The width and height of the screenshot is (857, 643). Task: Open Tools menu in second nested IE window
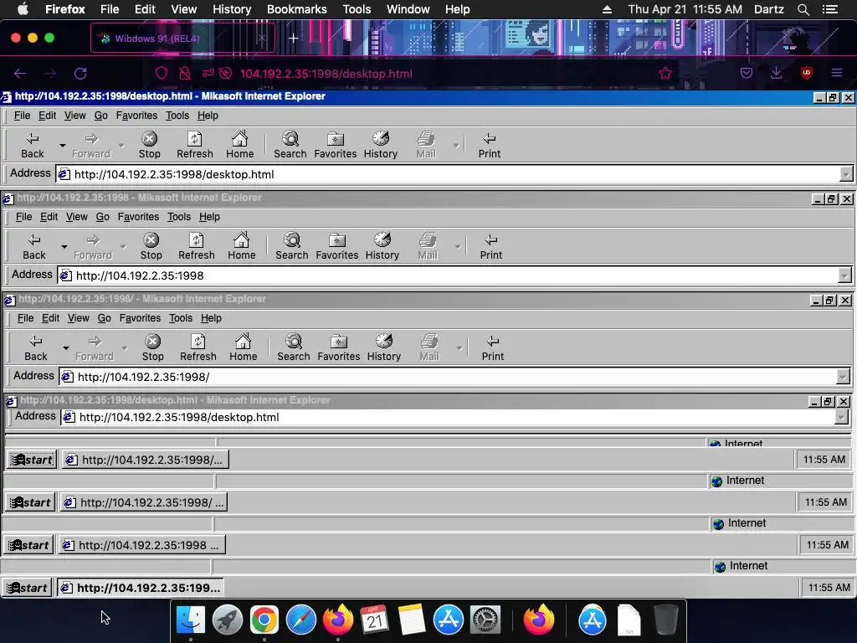pyautogui.click(x=179, y=217)
